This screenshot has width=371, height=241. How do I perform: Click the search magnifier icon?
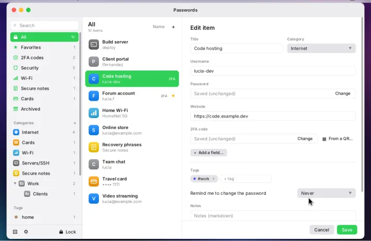(15, 26)
